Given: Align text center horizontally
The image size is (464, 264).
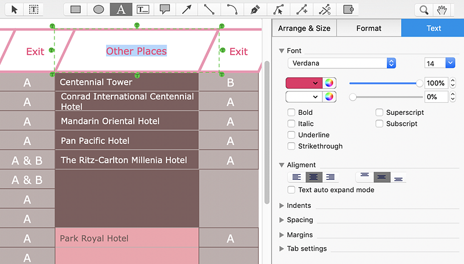Looking at the screenshot, I should 314,178.
